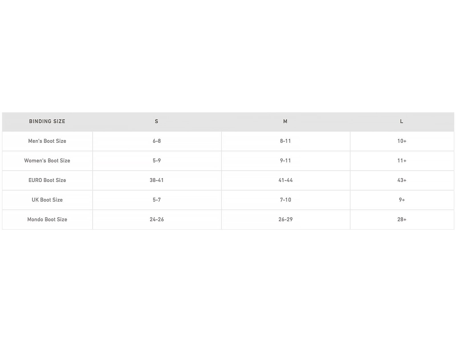The image size is (456, 342).
Task: Click the 24-26 Mondo small cell
Action: tap(157, 219)
